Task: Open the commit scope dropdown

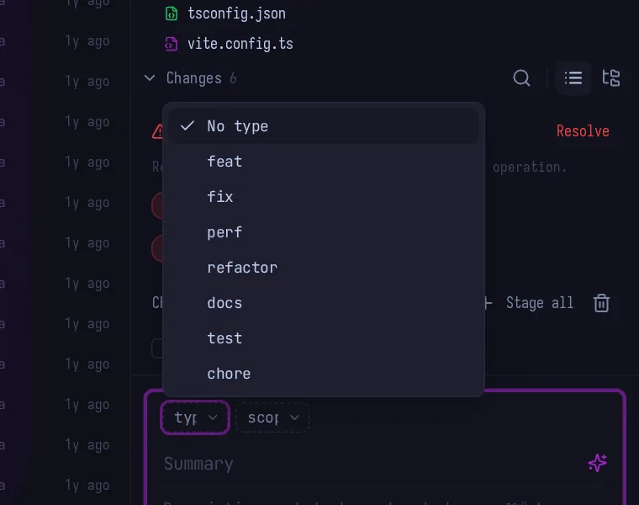Action: pyautogui.click(x=272, y=417)
